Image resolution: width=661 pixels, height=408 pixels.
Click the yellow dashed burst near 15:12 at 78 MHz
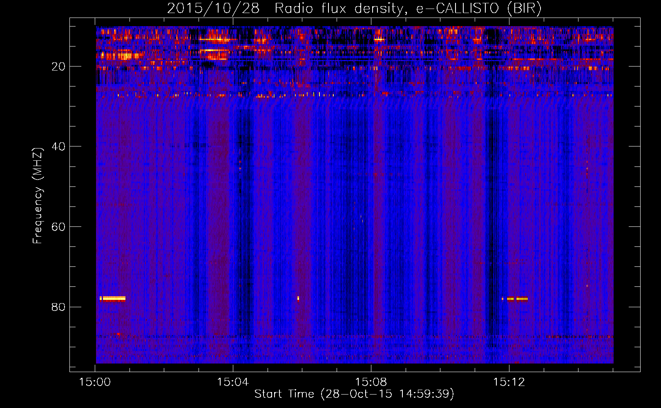click(515, 299)
